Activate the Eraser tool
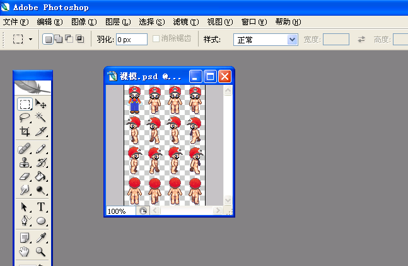The width and height of the screenshot is (408, 266). tap(25, 177)
